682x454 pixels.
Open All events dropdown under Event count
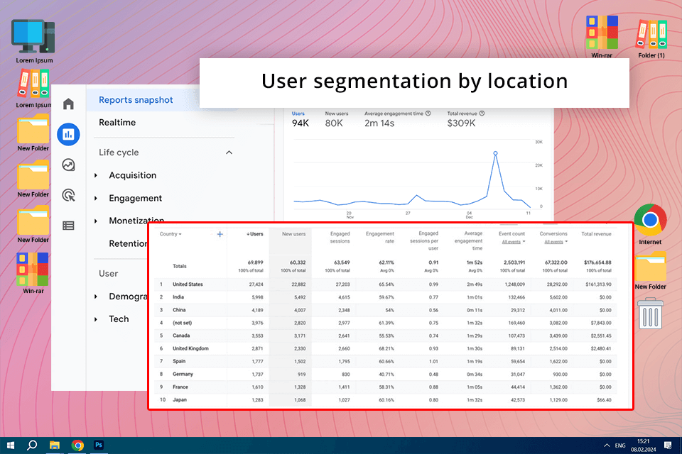click(513, 242)
